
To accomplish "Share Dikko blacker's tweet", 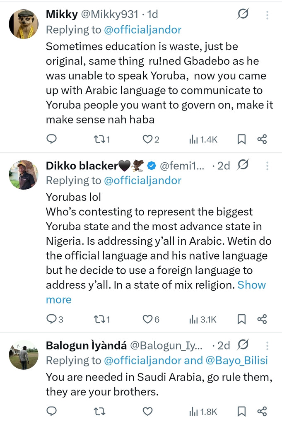I will coord(262,319).
